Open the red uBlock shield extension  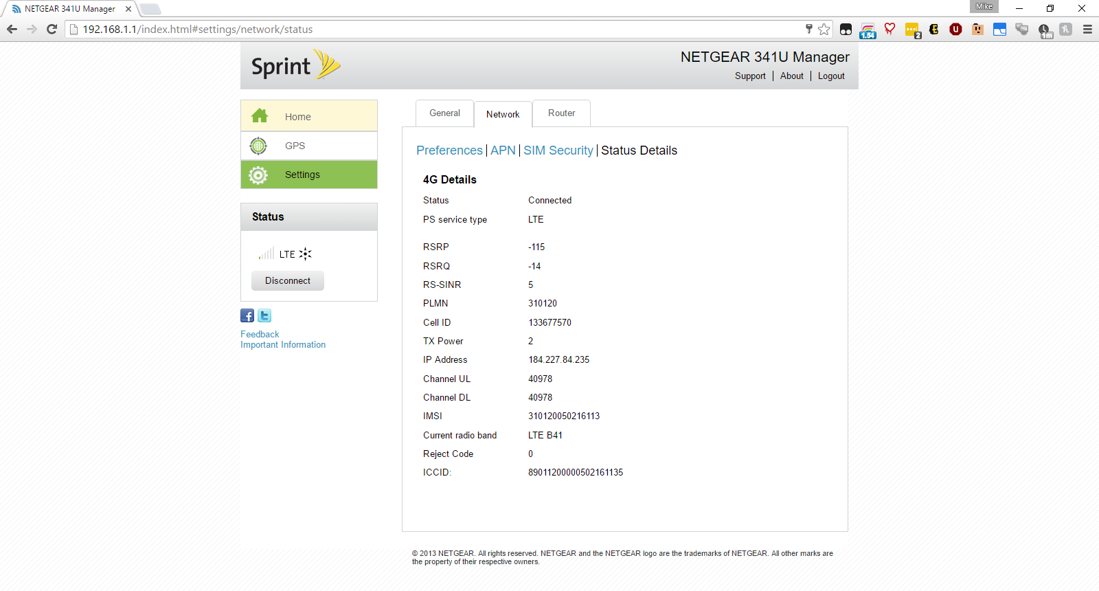(x=955, y=29)
